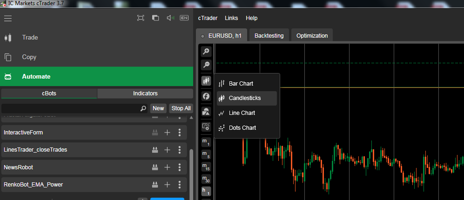Switch to the cBots tab
This screenshot has width=464, height=200.
49,93
